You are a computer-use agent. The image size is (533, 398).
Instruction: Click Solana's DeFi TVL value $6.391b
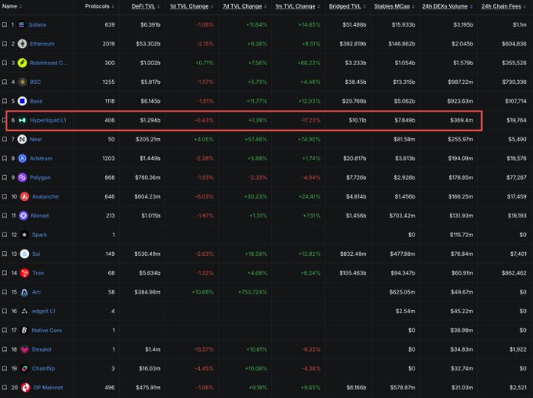[150, 25]
